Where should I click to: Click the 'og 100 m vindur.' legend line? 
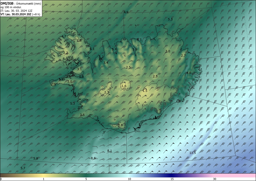11,7
